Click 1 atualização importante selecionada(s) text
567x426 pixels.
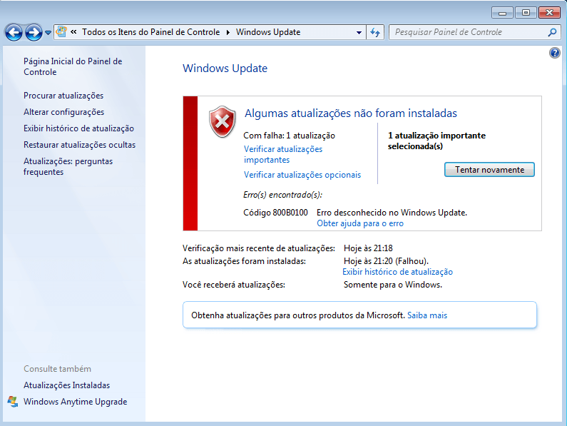click(436, 141)
